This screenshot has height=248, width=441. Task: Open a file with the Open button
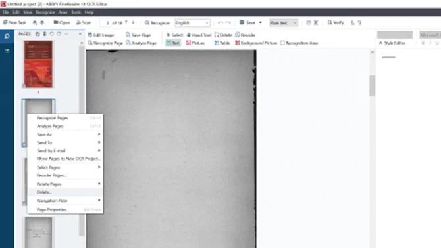[x=62, y=22]
